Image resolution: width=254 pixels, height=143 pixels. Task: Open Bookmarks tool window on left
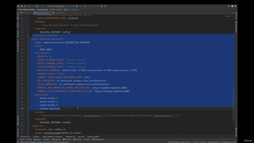point(18,120)
